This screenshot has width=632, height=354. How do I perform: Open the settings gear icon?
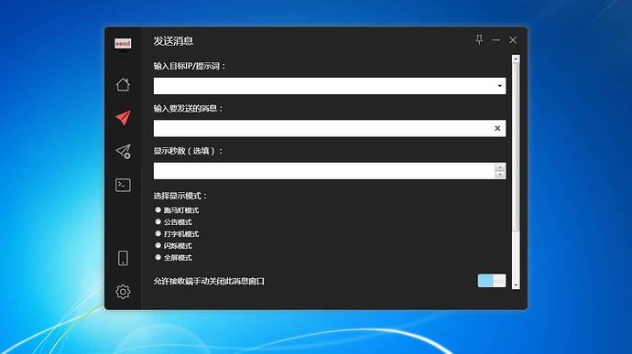[x=123, y=292]
